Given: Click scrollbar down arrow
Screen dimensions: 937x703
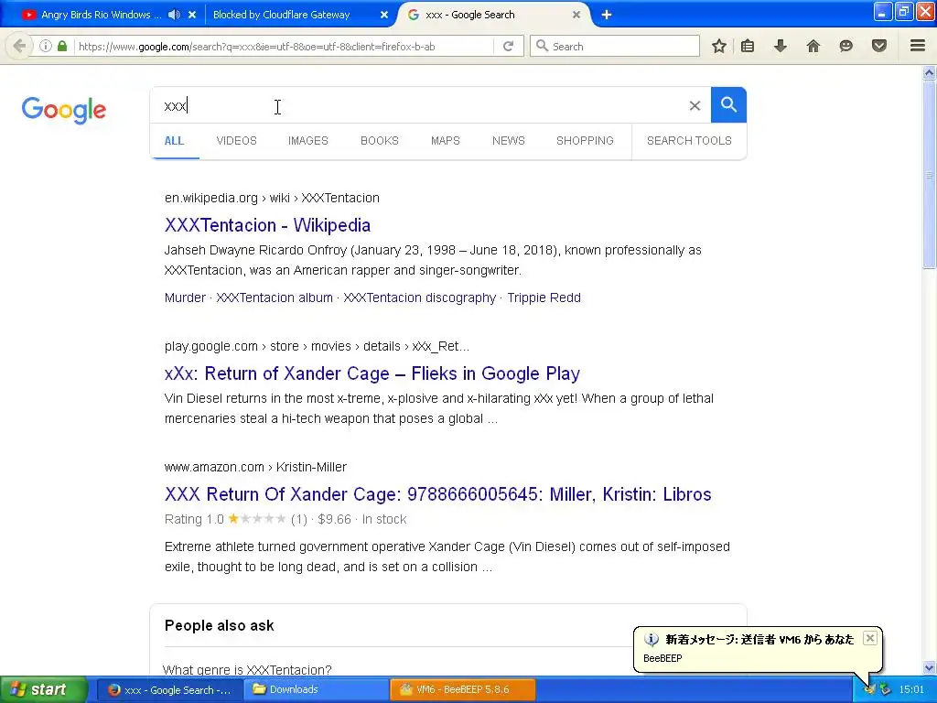Looking at the screenshot, I should point(929,667).
